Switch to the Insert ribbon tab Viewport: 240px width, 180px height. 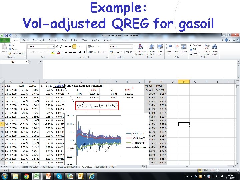25,40
